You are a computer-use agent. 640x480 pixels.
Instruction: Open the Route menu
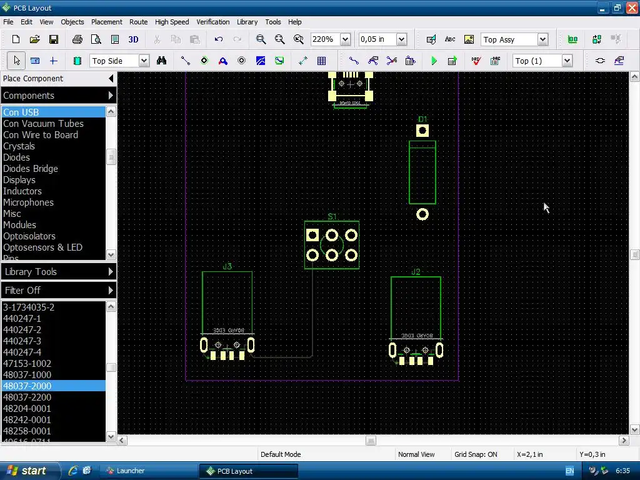tap(138, 22)
